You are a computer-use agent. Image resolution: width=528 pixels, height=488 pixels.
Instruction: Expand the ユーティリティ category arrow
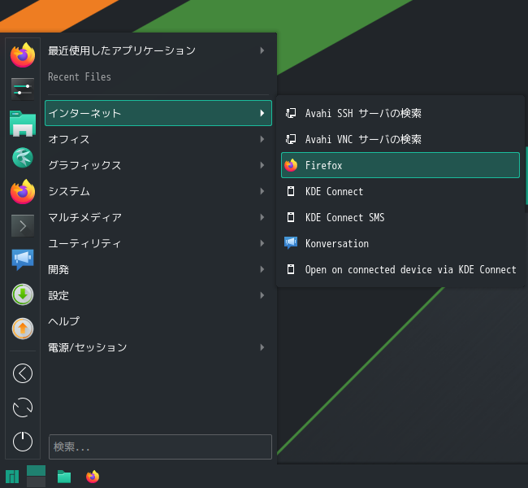262,243
